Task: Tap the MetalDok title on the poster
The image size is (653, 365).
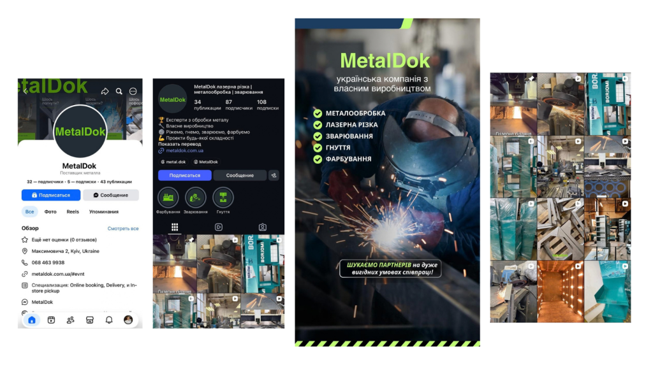Action: coord(385,61)
